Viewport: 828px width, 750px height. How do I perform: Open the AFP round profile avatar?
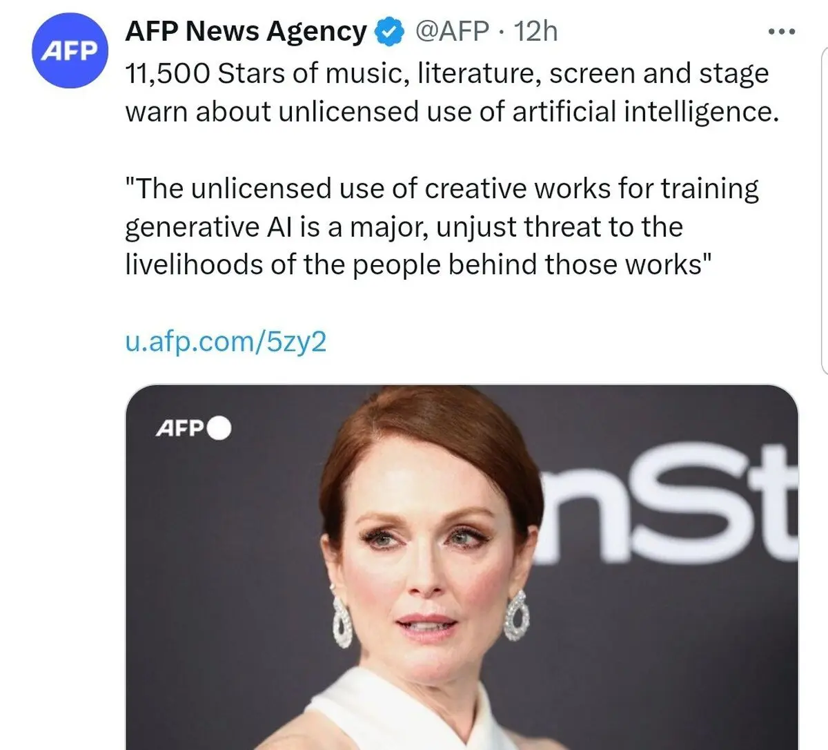point(70,50)
